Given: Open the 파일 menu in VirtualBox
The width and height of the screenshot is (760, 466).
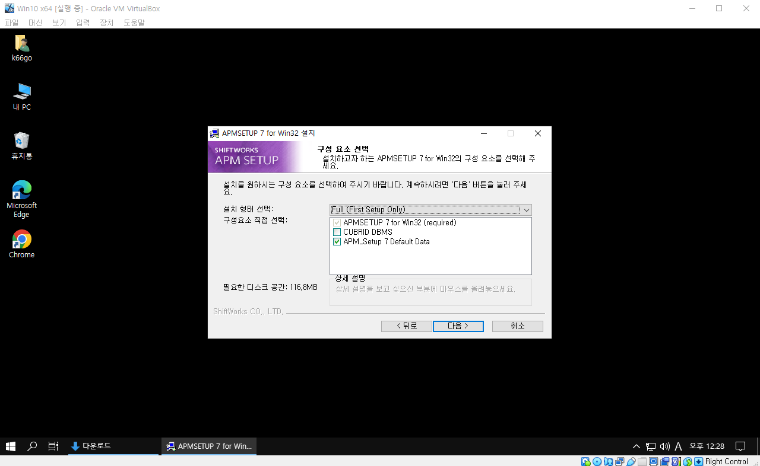Looking at the screenshot, I should pyautogui.click(x=12, y=23).
